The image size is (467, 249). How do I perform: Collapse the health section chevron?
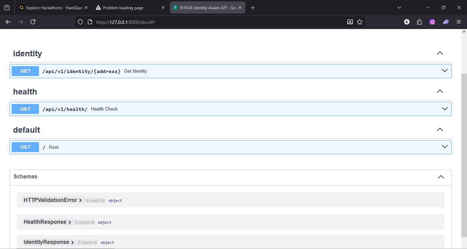440,91
